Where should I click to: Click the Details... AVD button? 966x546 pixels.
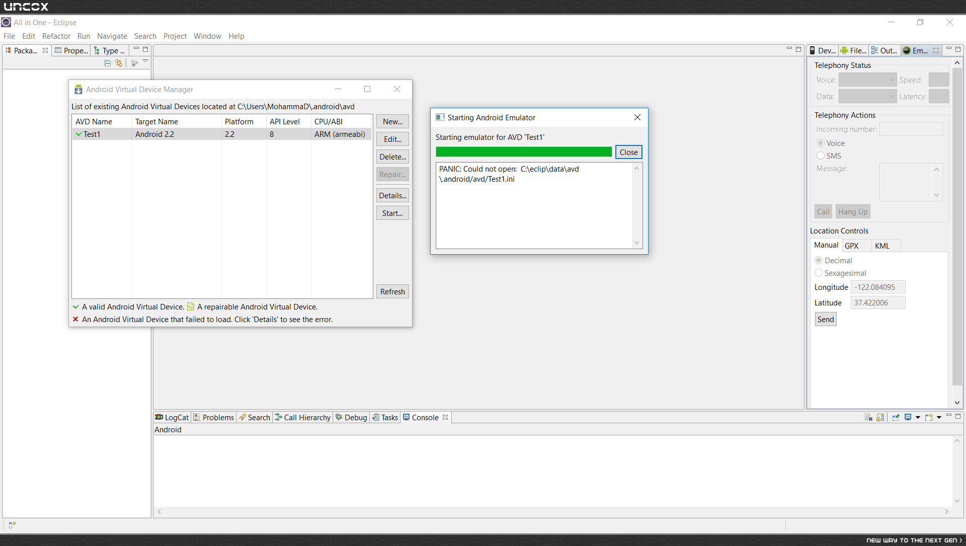click(392, 195)
